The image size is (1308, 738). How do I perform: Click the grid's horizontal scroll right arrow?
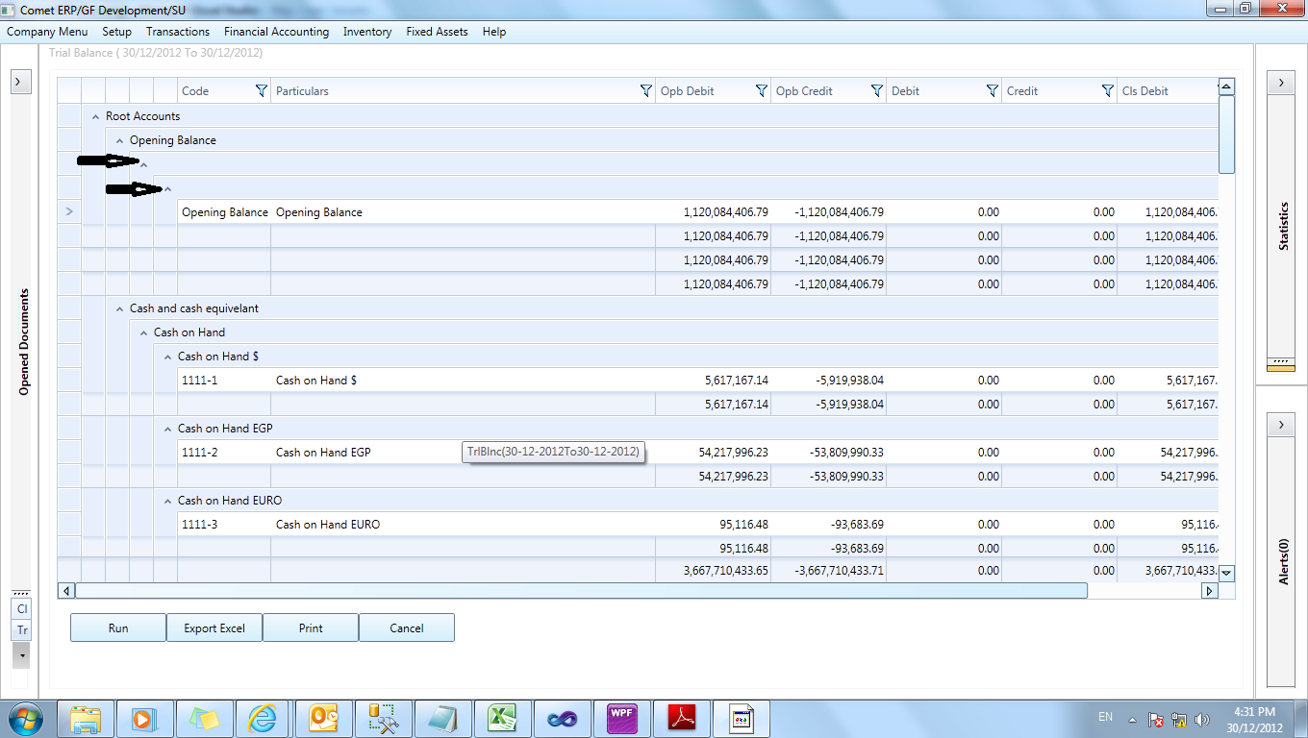coord(1210,591)
